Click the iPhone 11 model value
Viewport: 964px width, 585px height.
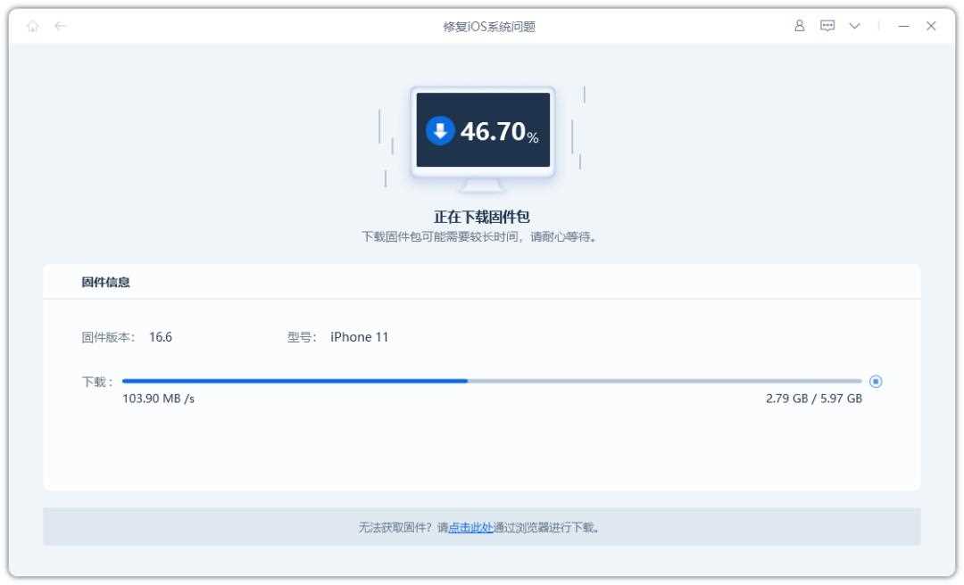tap(359, 337)
